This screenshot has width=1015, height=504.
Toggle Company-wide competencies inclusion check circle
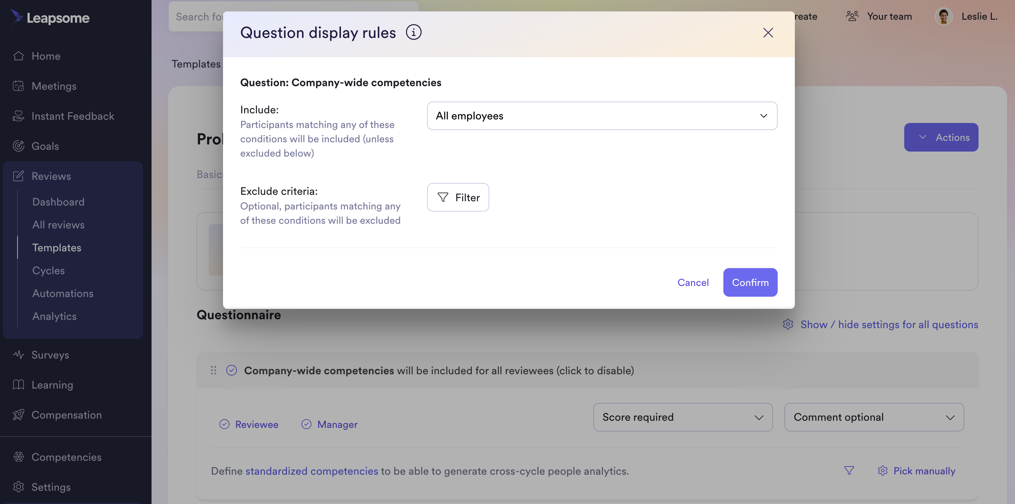coord(232,370)
